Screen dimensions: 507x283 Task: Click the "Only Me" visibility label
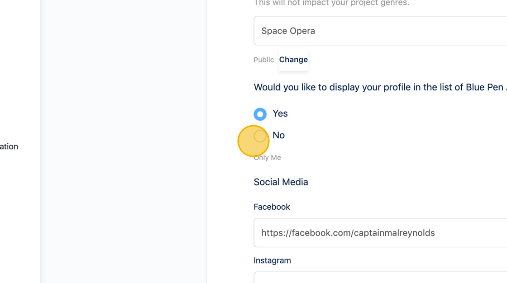(268, 157)
